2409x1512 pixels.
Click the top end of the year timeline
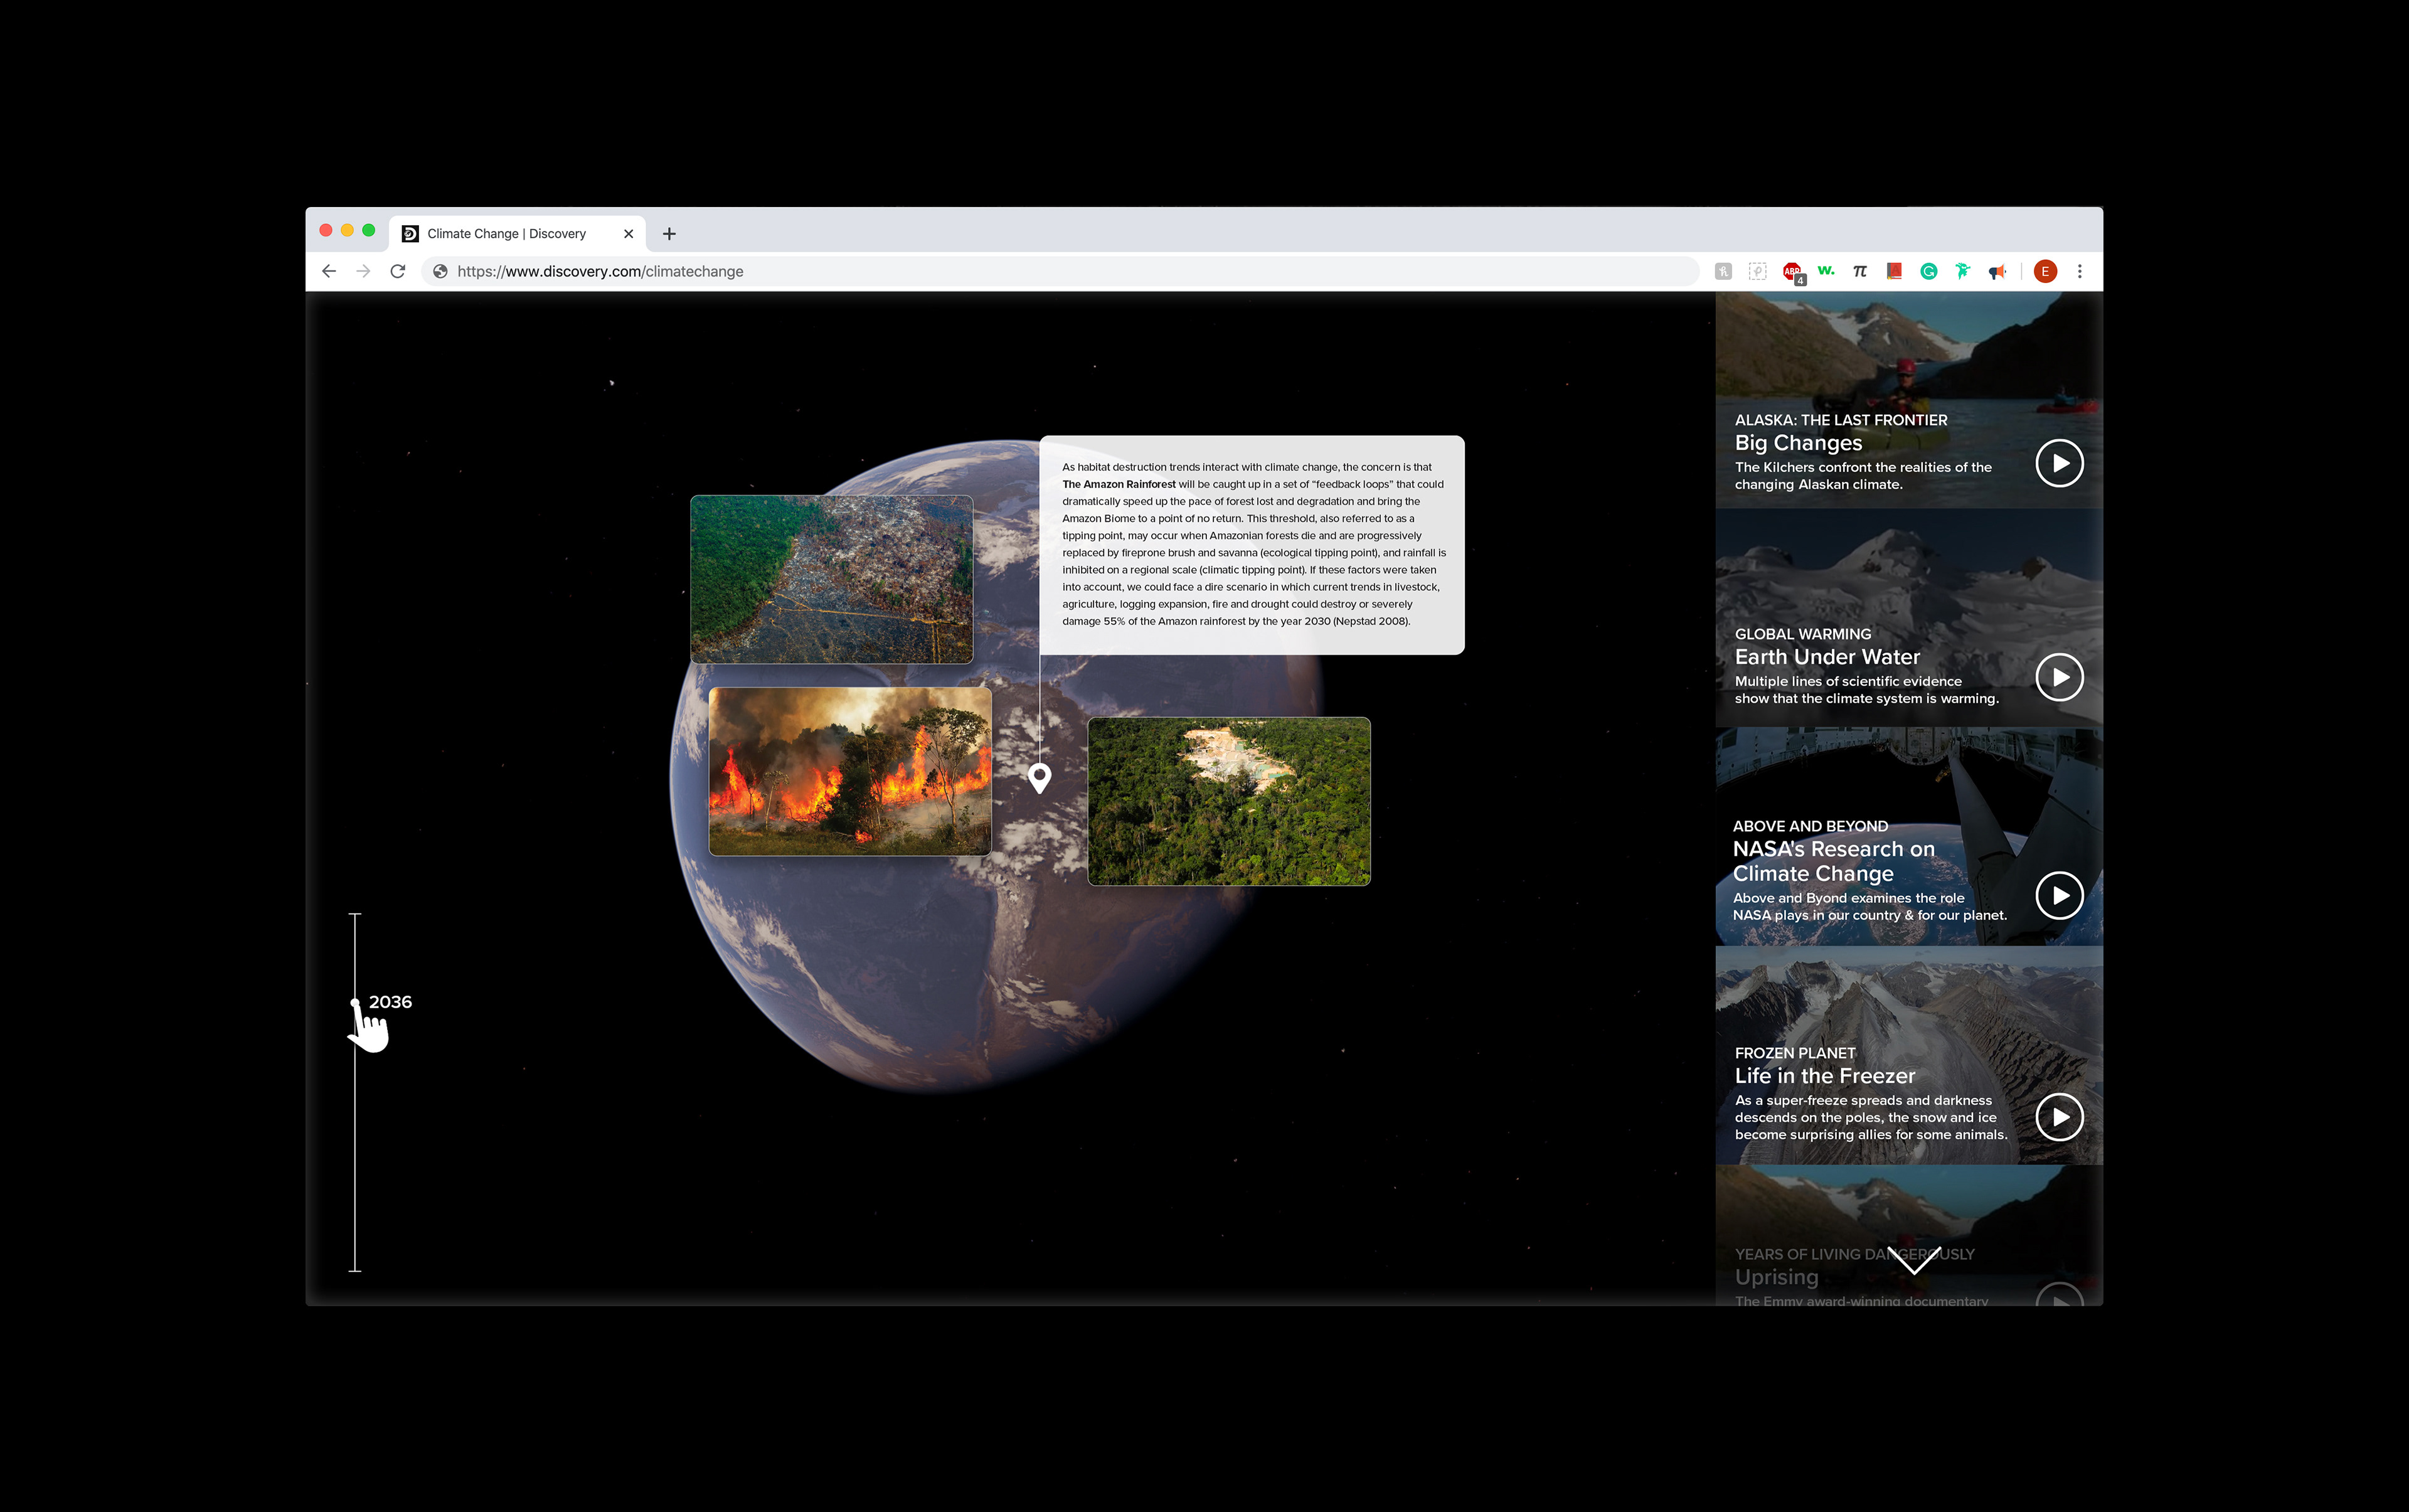(355, 914)
